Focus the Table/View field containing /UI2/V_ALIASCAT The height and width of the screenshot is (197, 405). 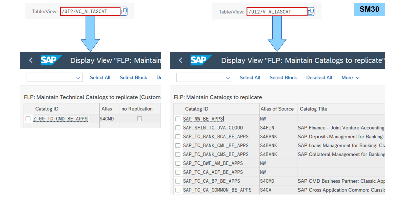coord(277,12)
